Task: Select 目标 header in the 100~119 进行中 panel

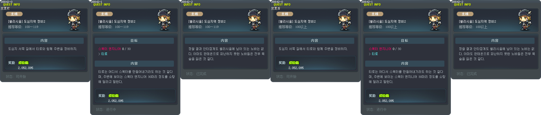Action: coord(134,41)
